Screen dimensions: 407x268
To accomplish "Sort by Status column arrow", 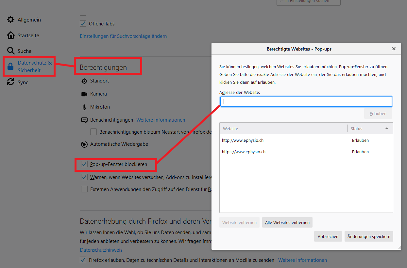I will click(387, 128).
